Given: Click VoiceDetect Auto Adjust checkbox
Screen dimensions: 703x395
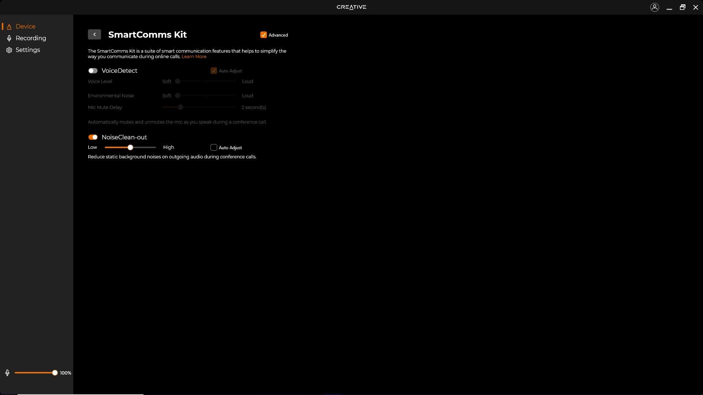Looking at the screenshot, I should [214, 71].
